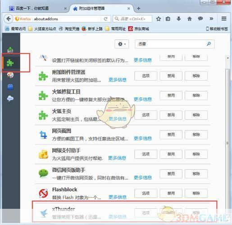This screenshot has width=232, height=225.
Task: Open the Plugins blue brick sidebar icon
Action: (x=10, y=87)
